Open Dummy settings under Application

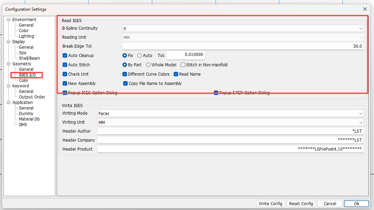26,114
